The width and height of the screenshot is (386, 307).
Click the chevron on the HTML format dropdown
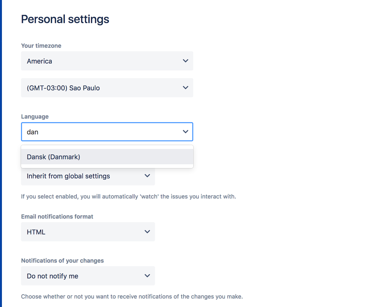(147, 232)
